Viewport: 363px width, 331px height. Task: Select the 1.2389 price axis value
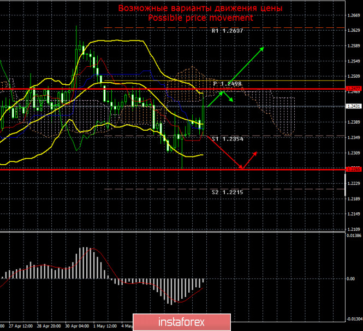point(354,122)
